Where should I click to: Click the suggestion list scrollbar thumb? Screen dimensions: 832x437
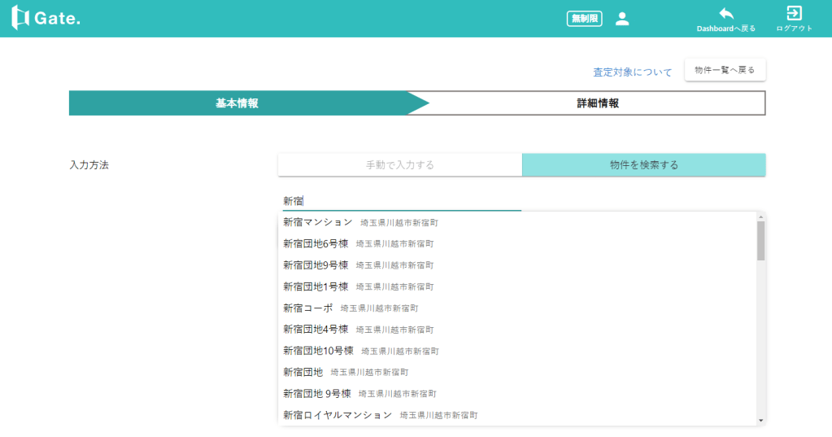pos(760,241)
